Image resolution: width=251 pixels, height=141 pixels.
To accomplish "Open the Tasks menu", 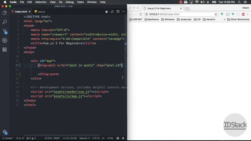I will (x=80, y=2).
